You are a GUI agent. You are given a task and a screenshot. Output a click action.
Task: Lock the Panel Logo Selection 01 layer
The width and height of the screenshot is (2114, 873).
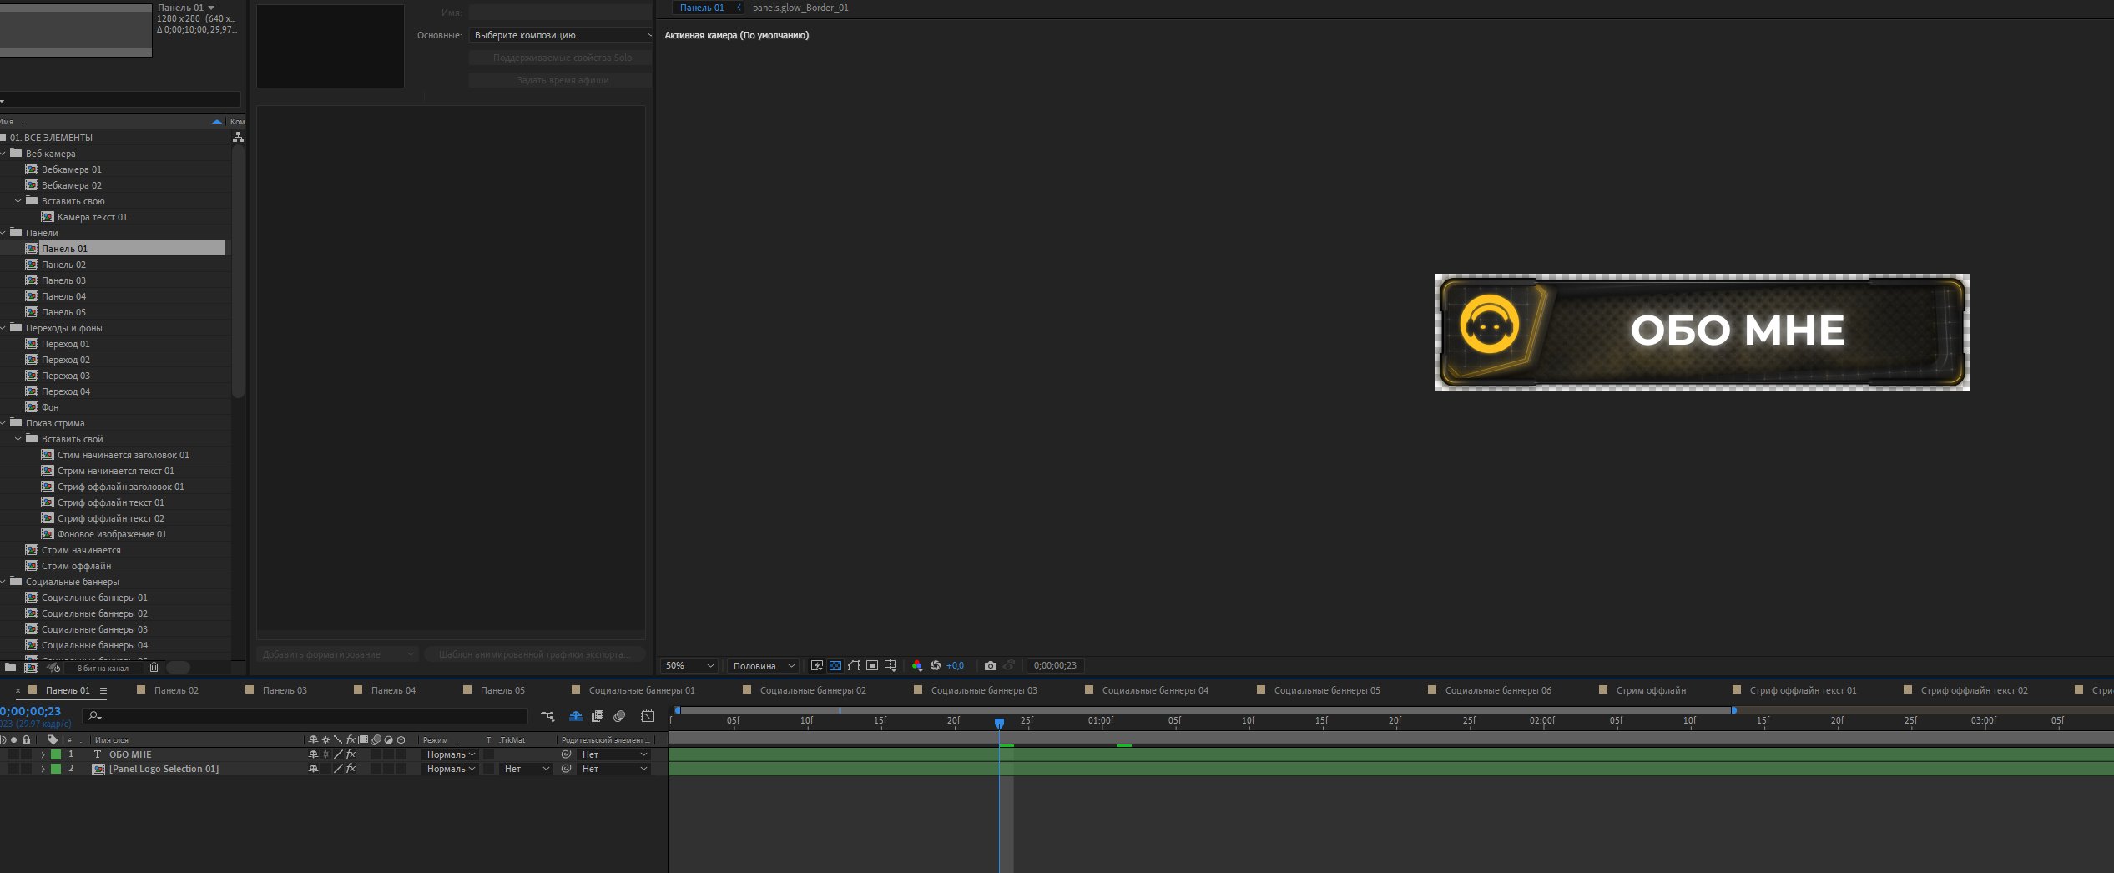click(x=27, y=769)
